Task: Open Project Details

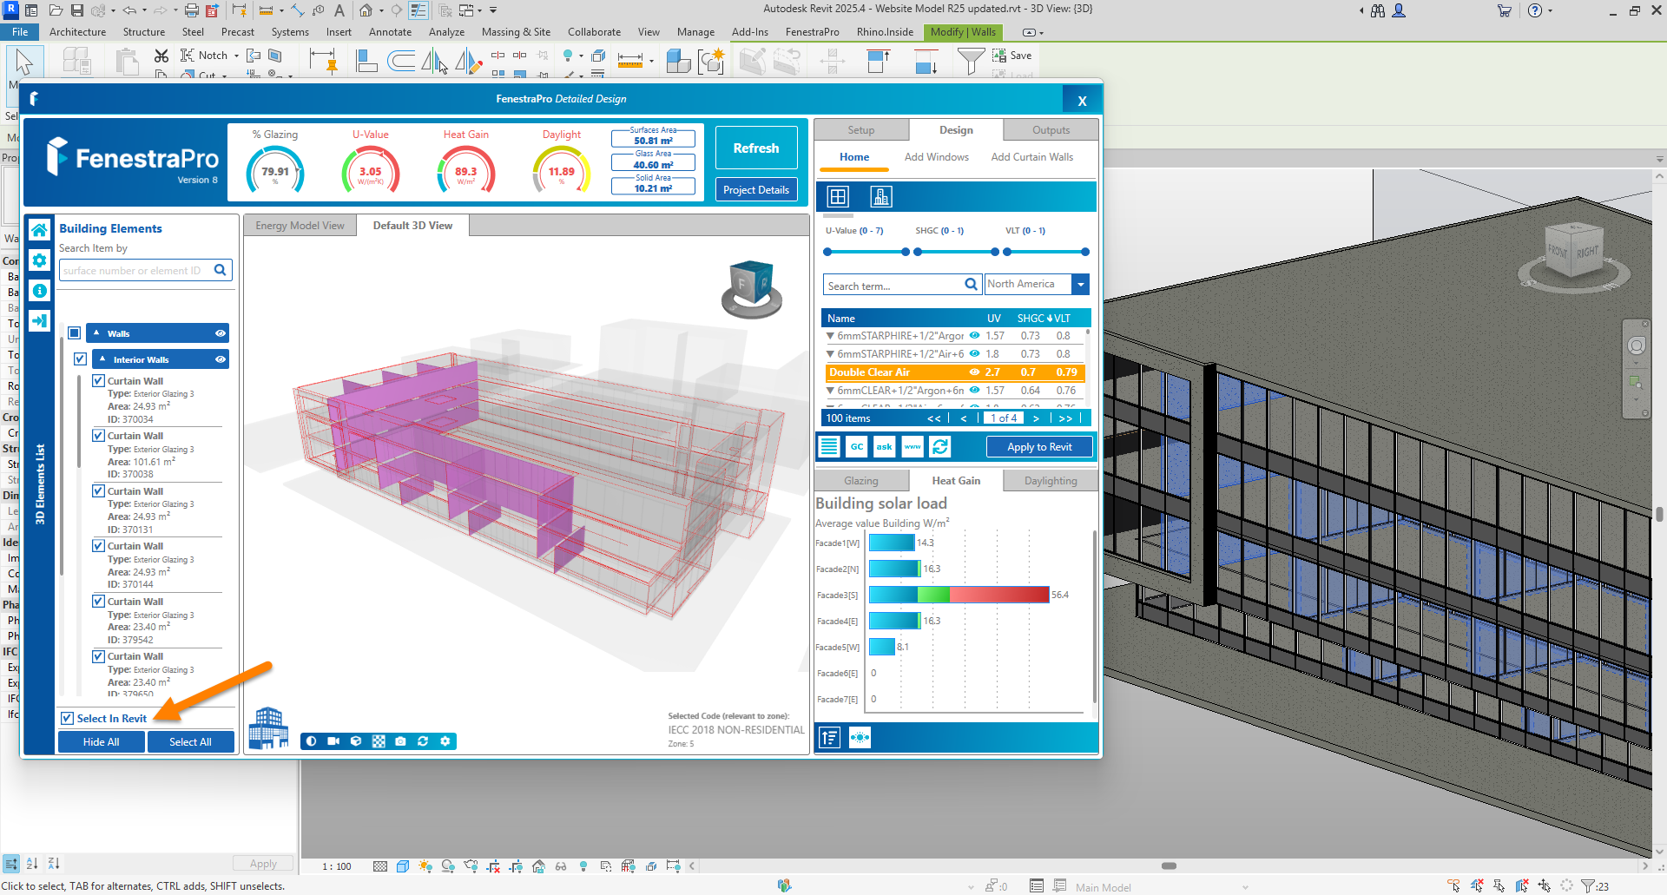Action: coord(756,190)
